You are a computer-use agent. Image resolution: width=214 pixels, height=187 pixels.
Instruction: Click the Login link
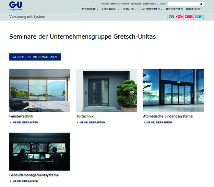coord(163,4)
